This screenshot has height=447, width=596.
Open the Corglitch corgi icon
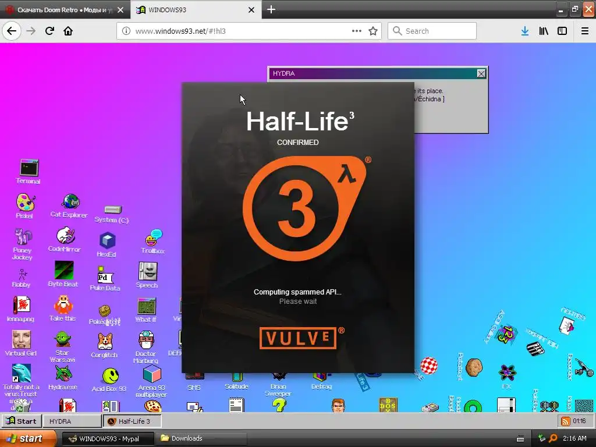pyautogui.click(x=105, y=346)
